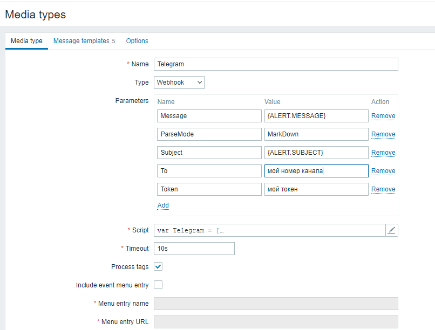Click the script edit pencil icon
This screenshot has height=330, width=435.
[392, 230]
